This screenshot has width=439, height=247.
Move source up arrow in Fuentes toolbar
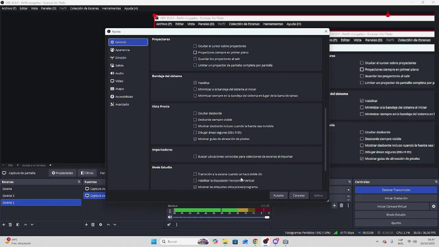click(x=108, y=225)
